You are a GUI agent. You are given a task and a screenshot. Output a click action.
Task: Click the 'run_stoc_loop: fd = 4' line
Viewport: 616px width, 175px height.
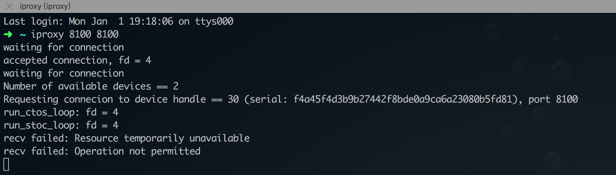[61, 125]
